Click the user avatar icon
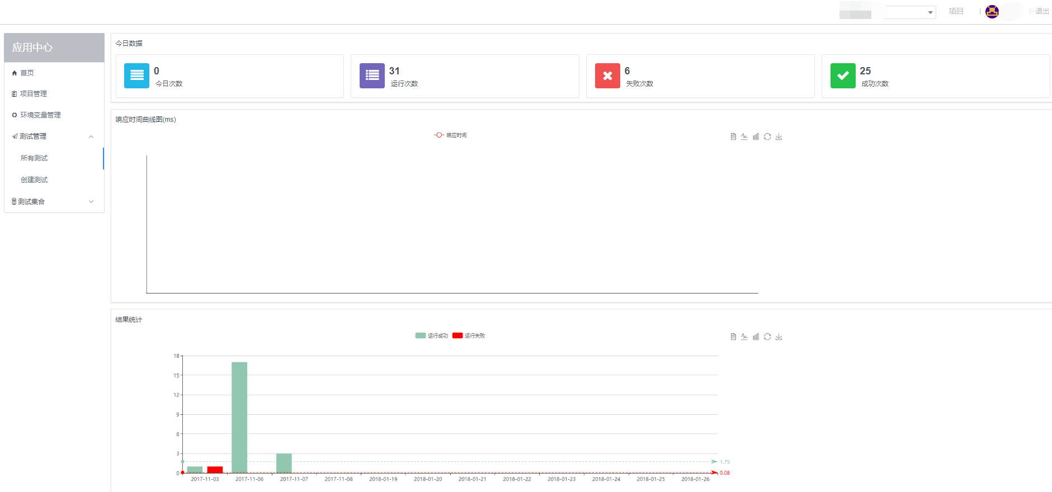The image size is (1052, 492). tap(992, 11)
